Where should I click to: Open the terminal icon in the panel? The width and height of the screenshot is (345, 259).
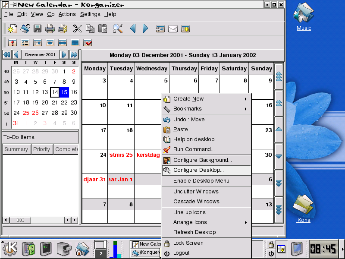[46, 249]
